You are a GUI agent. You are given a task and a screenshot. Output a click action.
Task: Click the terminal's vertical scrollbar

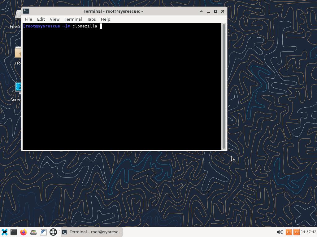(224, 86)
